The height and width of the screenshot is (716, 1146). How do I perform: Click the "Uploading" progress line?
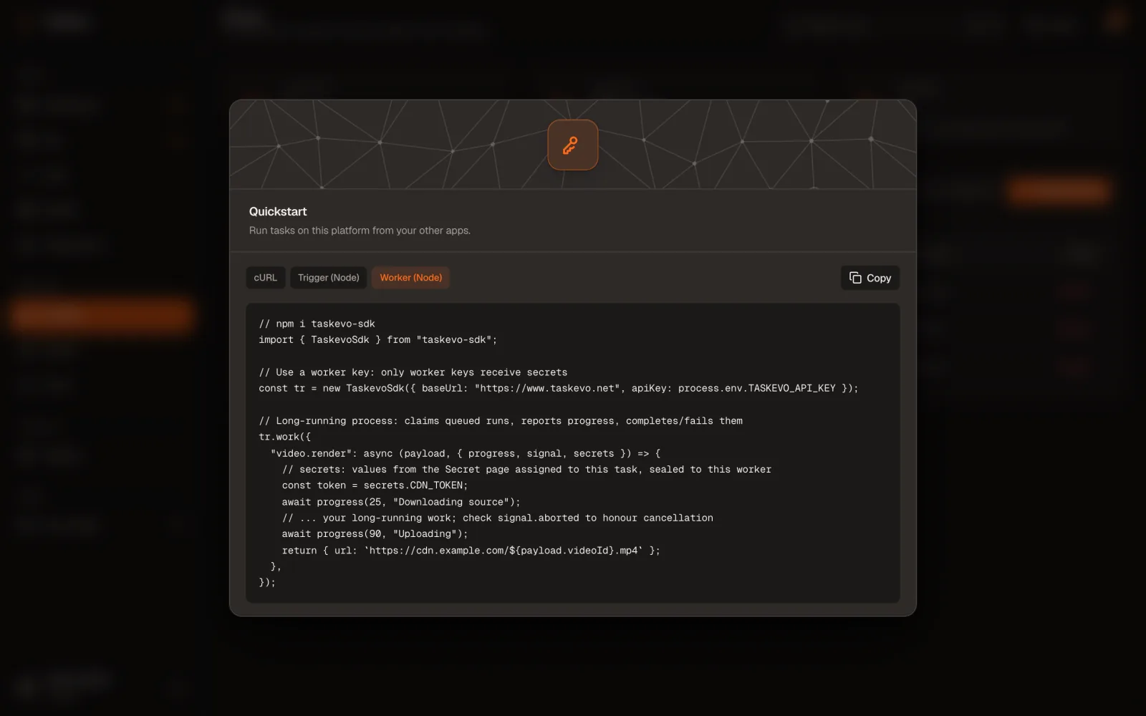point(375,534)
